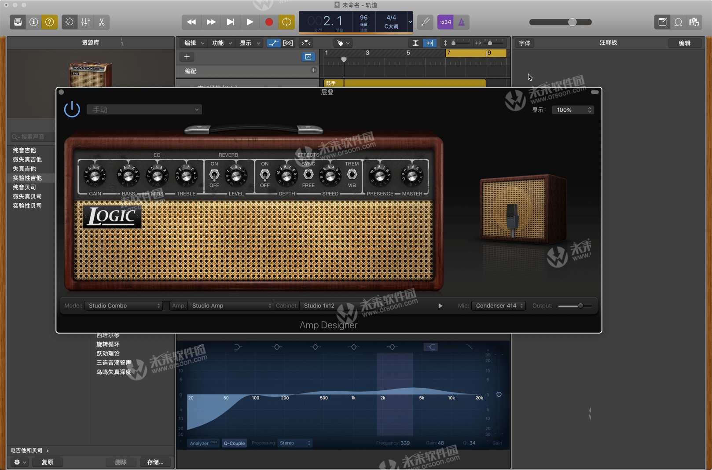The height and width of the screenshot is (470, 712).
Task: Select 实验性贝司 in the library
Action: [27, 206]
